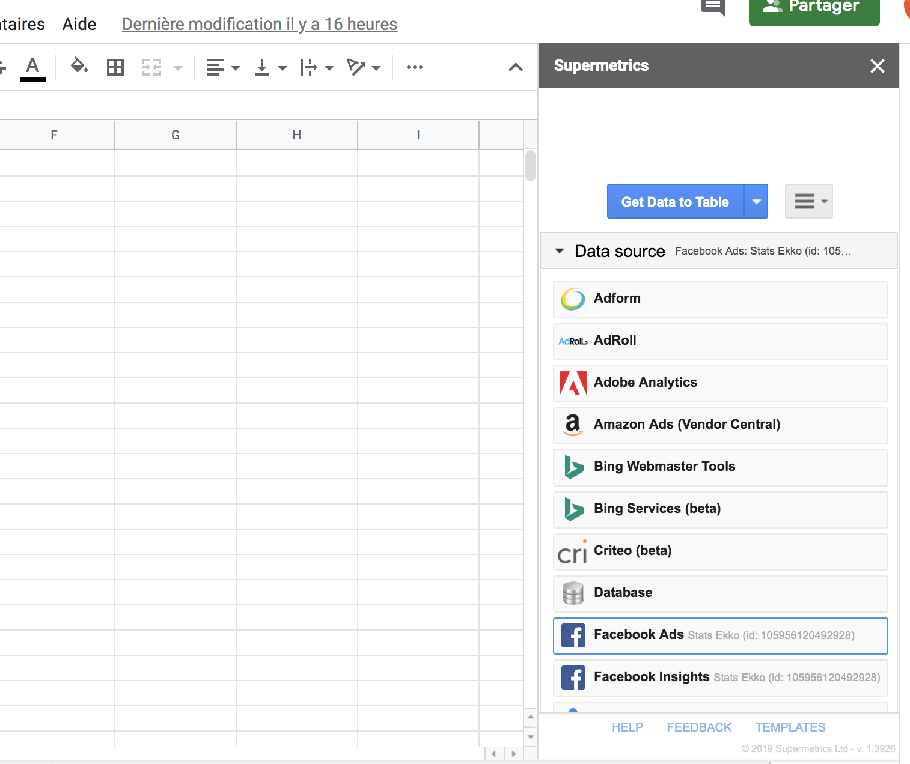Click the scroll right arrow

pyautogui.click(x=513, y=754)
